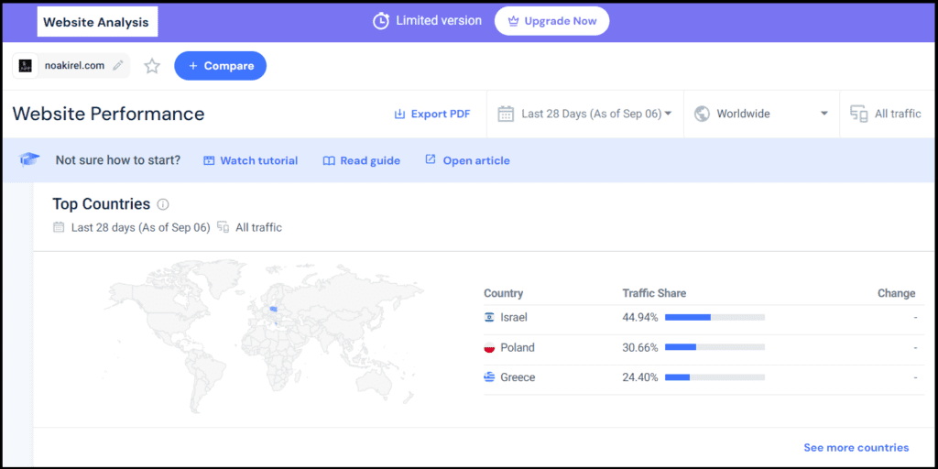Click the Open article link
938x469 pixels.
tap(467, 160)
